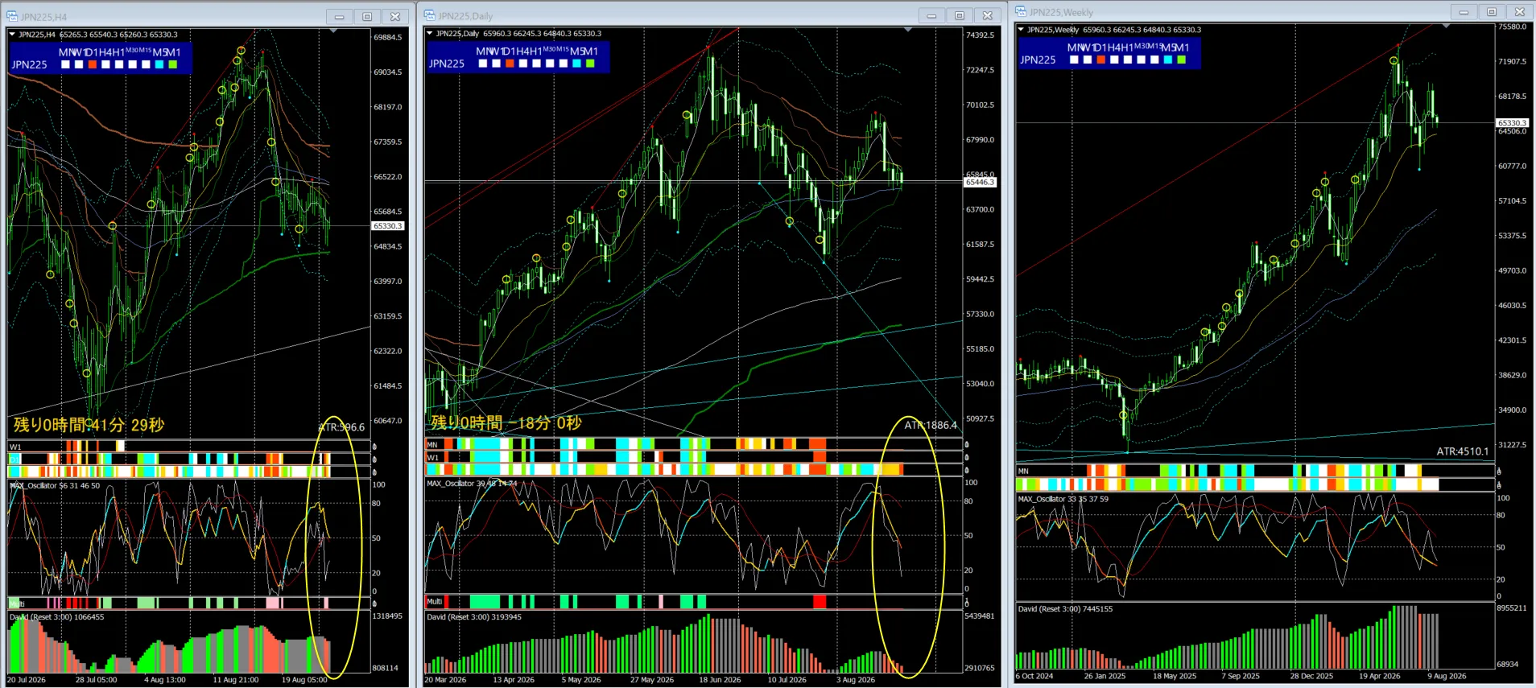The image size is (1536, 688).
Task: Click the green M1 square in Weekly chart panel
Action: click(x=1182, y=60)
